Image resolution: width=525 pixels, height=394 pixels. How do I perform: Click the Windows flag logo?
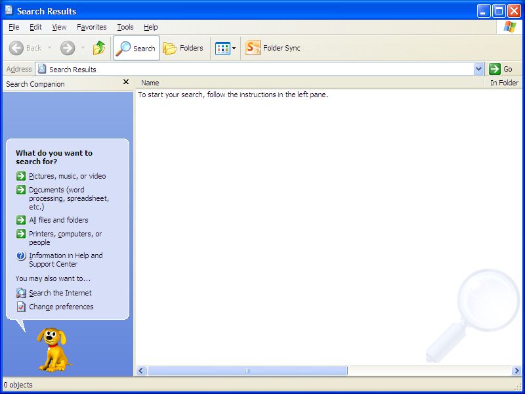510,27
